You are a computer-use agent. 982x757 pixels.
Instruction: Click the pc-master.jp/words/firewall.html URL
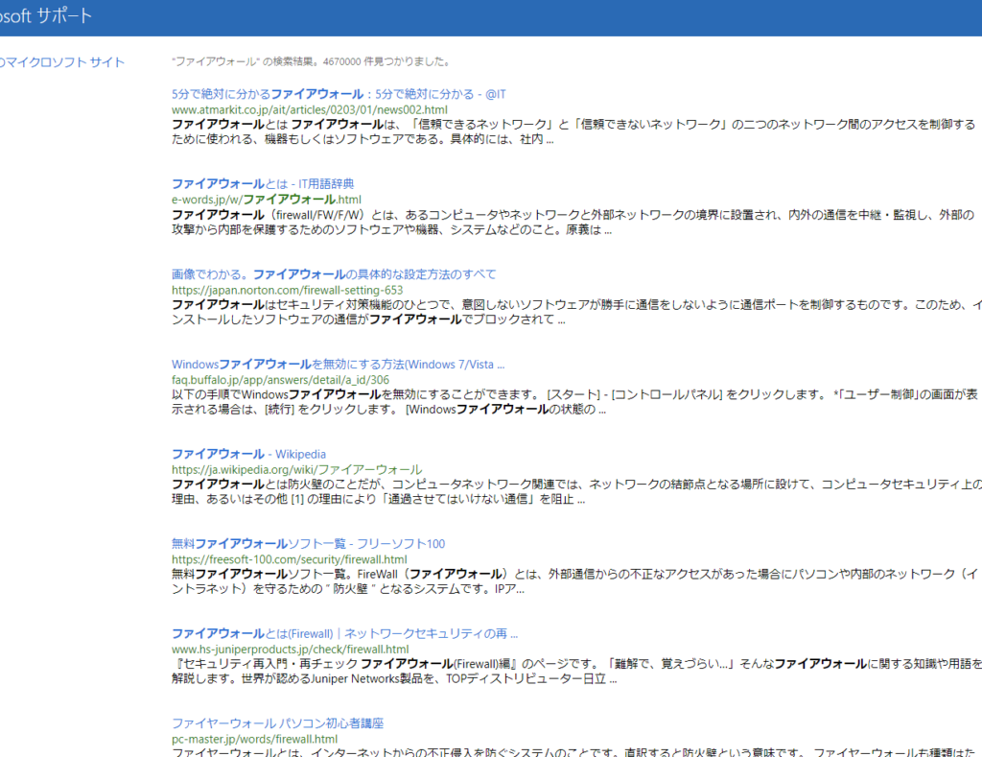pyautogui.click(x=254, y=740)
